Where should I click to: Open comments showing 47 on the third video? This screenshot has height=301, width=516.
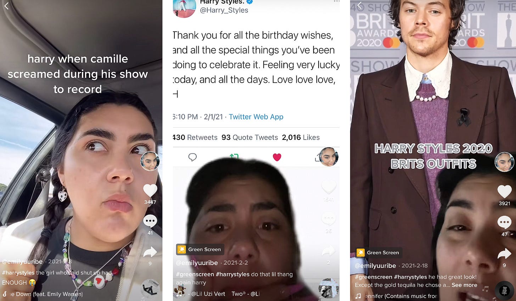[504, 222]
